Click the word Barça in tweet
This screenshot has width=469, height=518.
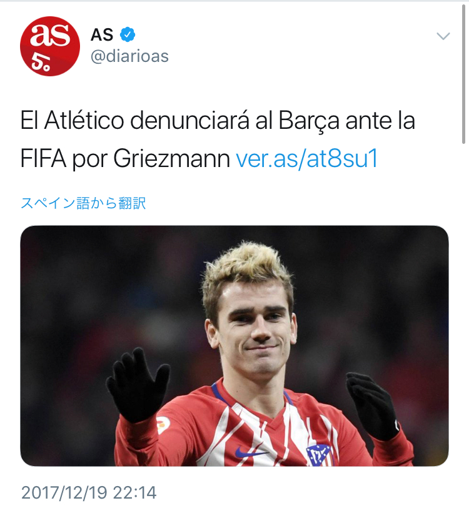[x=309, y=121]
